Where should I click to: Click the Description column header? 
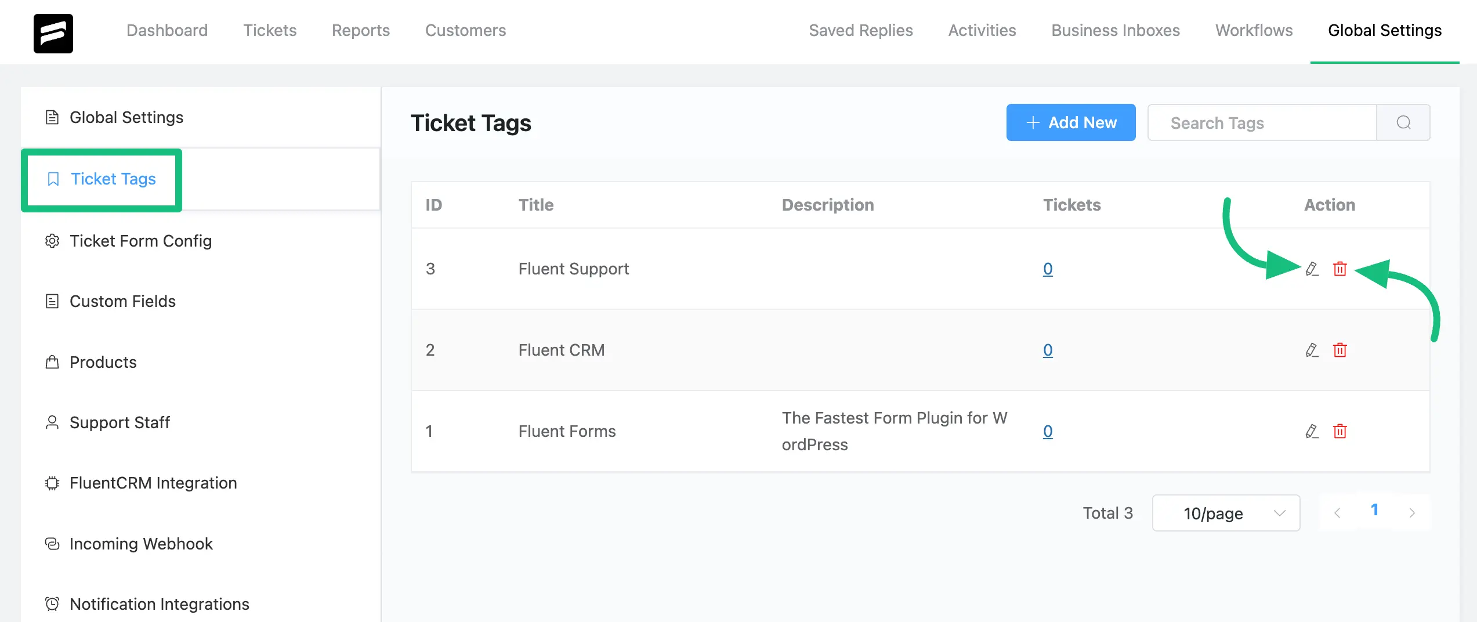[828, 205]
